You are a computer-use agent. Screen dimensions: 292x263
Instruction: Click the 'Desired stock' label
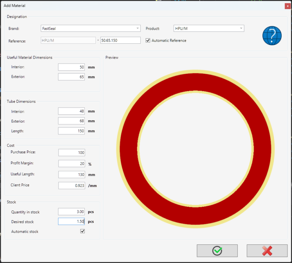click(22, 222)
